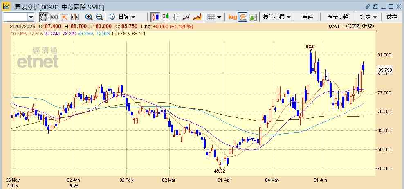
Task: Click the stock code input field
Action: pyautogui.click(x=16, y=17)
